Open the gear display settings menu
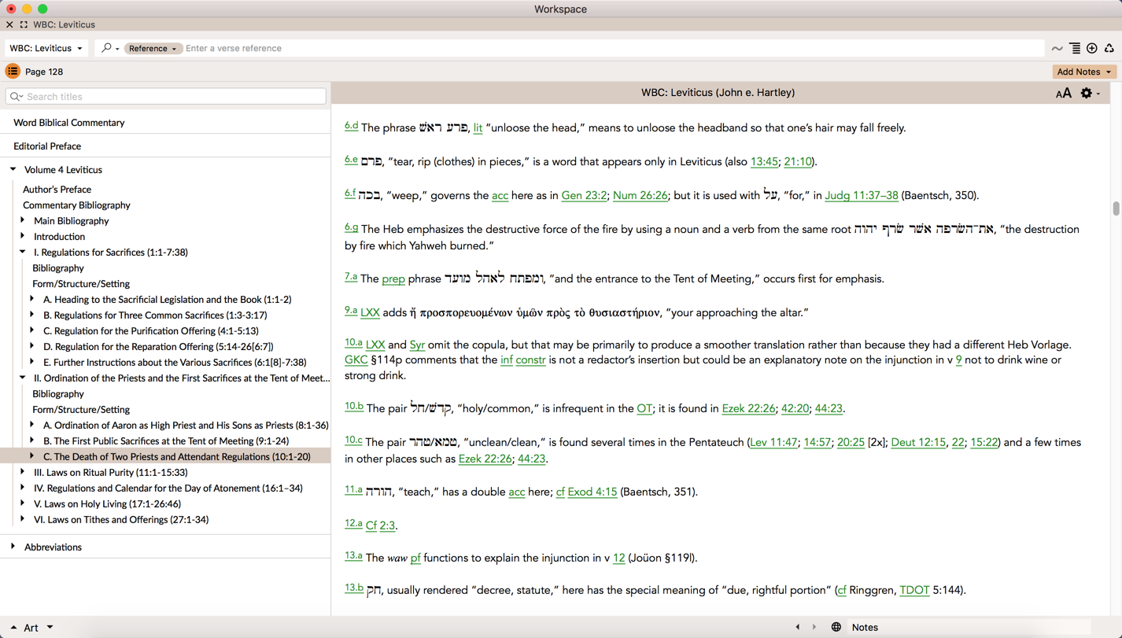 coord(1090,93)
